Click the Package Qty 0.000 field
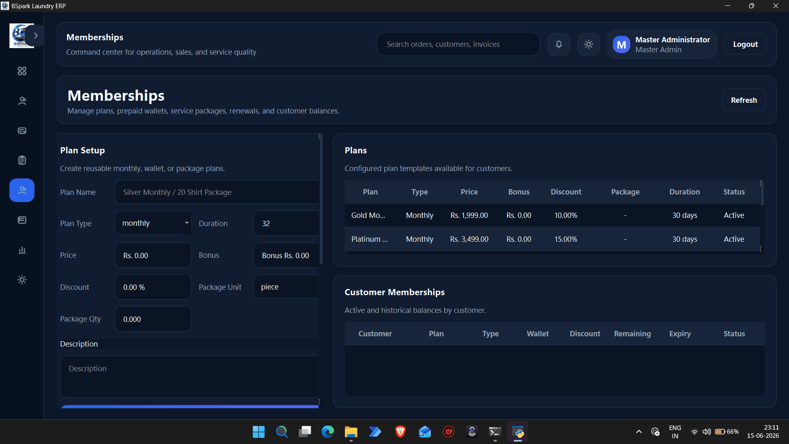 coord(153,319)
